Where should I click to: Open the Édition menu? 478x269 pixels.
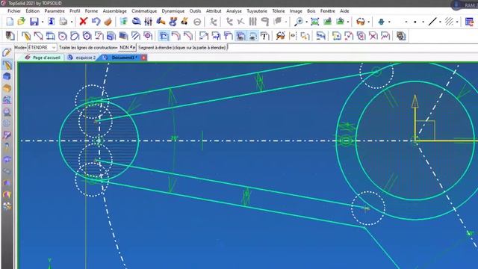pyautogui.click(x=33, y=11)
